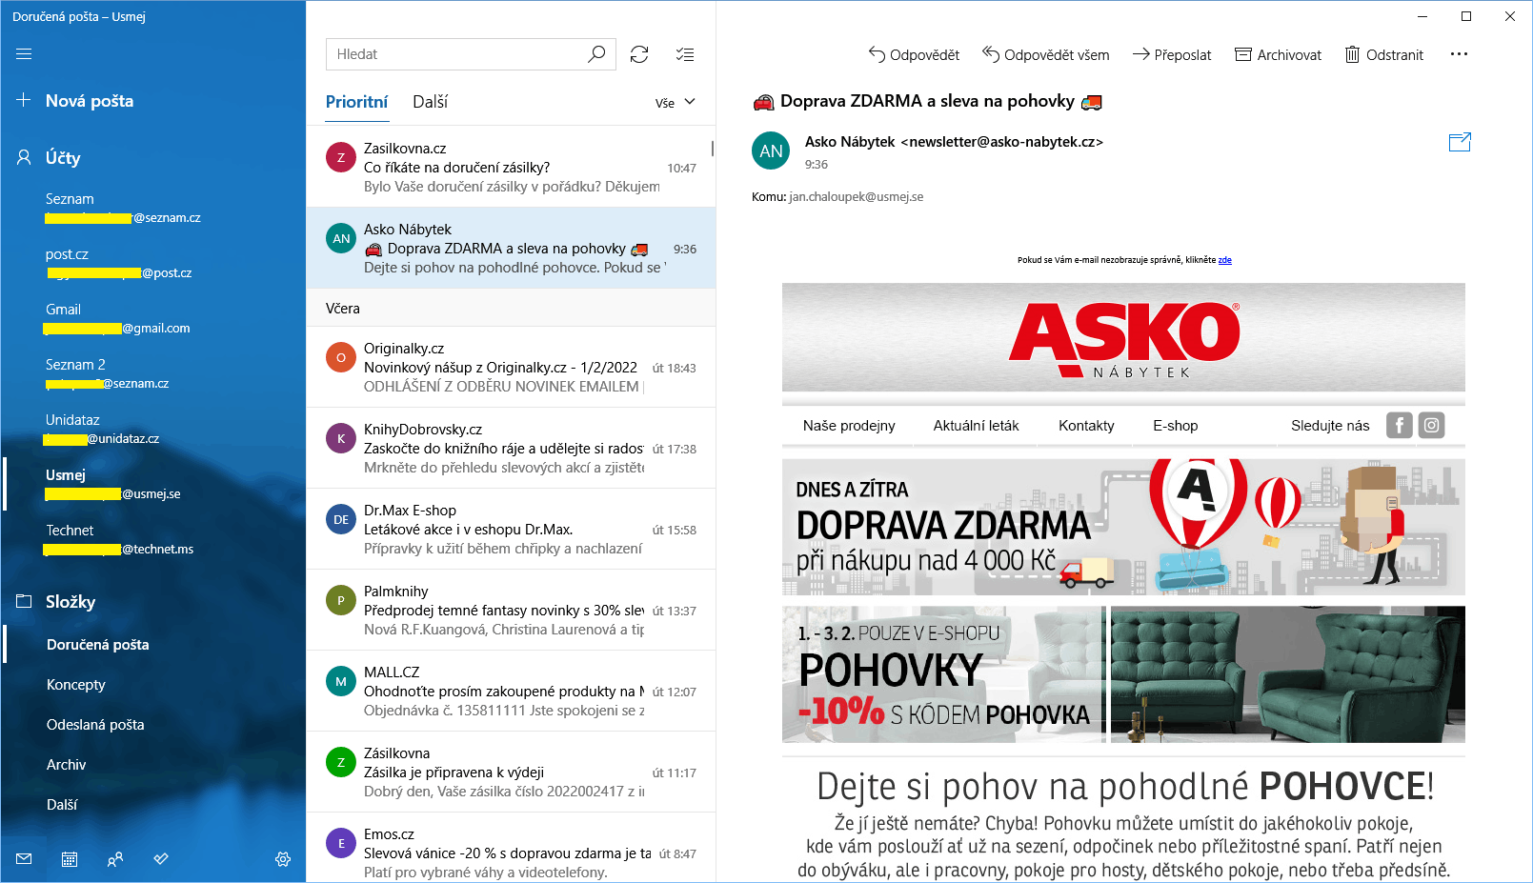Open E-shop newsletter link
Screen dimensions: 1533x883
[1175, 426]
